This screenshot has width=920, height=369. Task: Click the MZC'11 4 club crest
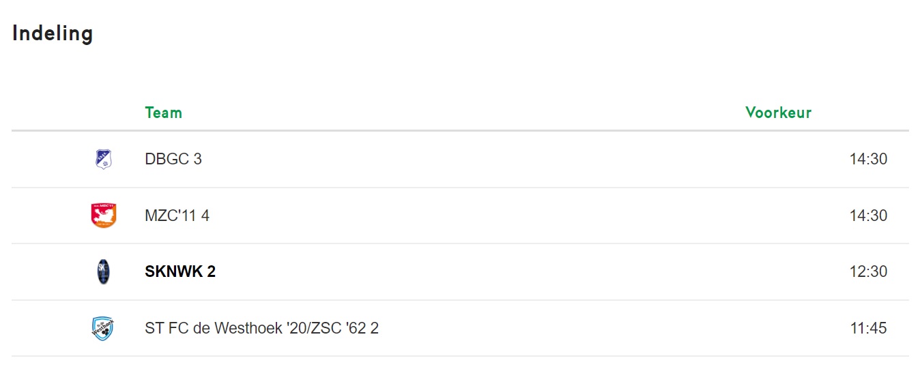[x=103, y=216]
